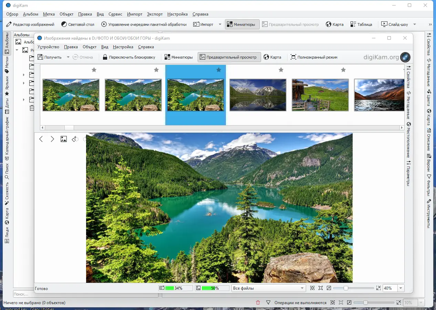Adjust thumbnail size slider in main status bar
The width and height of the screenshot is (436, 310).
[x=366, y=303]
